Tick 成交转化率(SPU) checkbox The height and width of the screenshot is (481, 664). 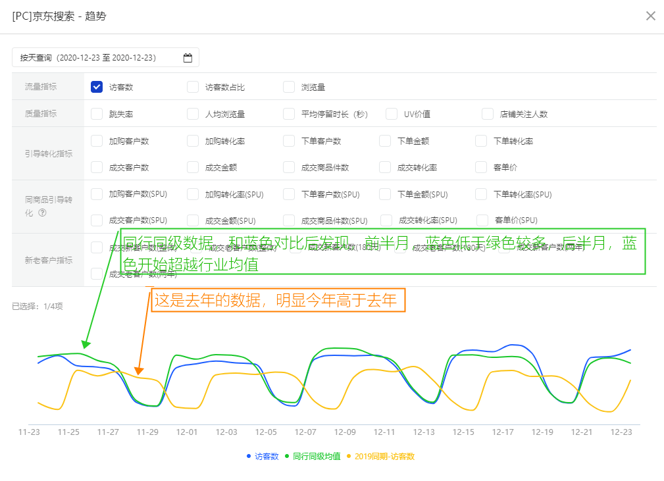386,220
